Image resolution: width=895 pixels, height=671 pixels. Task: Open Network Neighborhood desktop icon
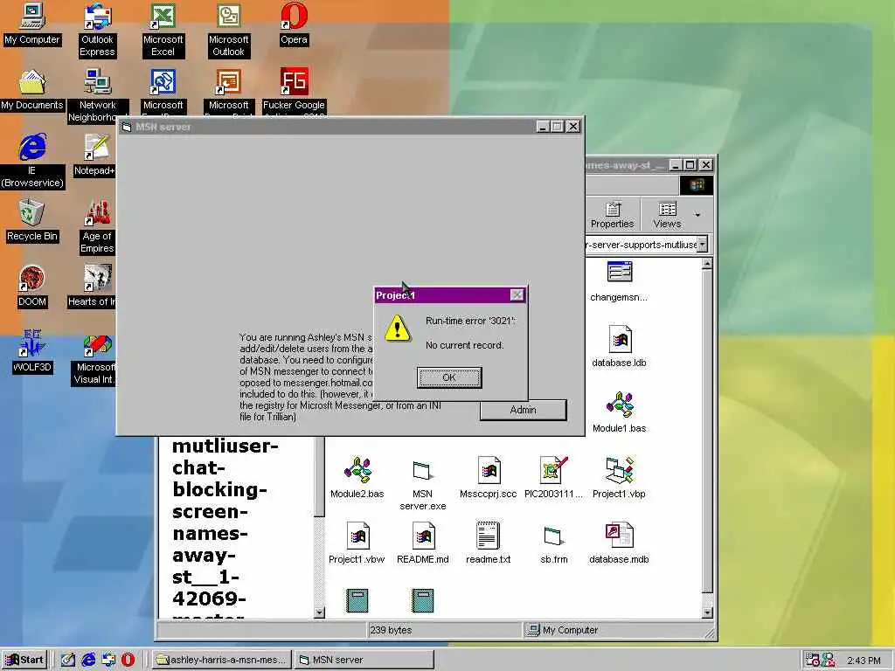pyautogui.click(x=98, y=95)
